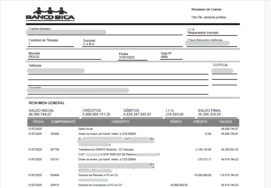This screenshot has height=188, width=271.
Task: Click comprobante number 324484
Action: [x=55, y=175]
